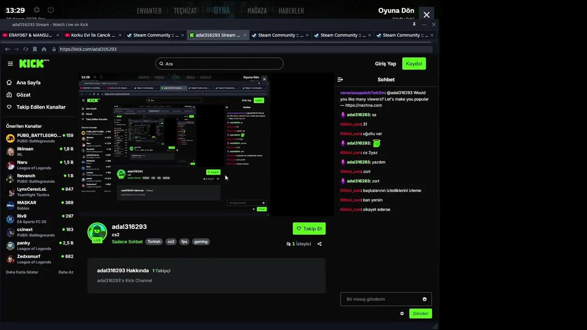Click the Riv9 channel avatar
587x330 pixels.
[x=11, y=219]
